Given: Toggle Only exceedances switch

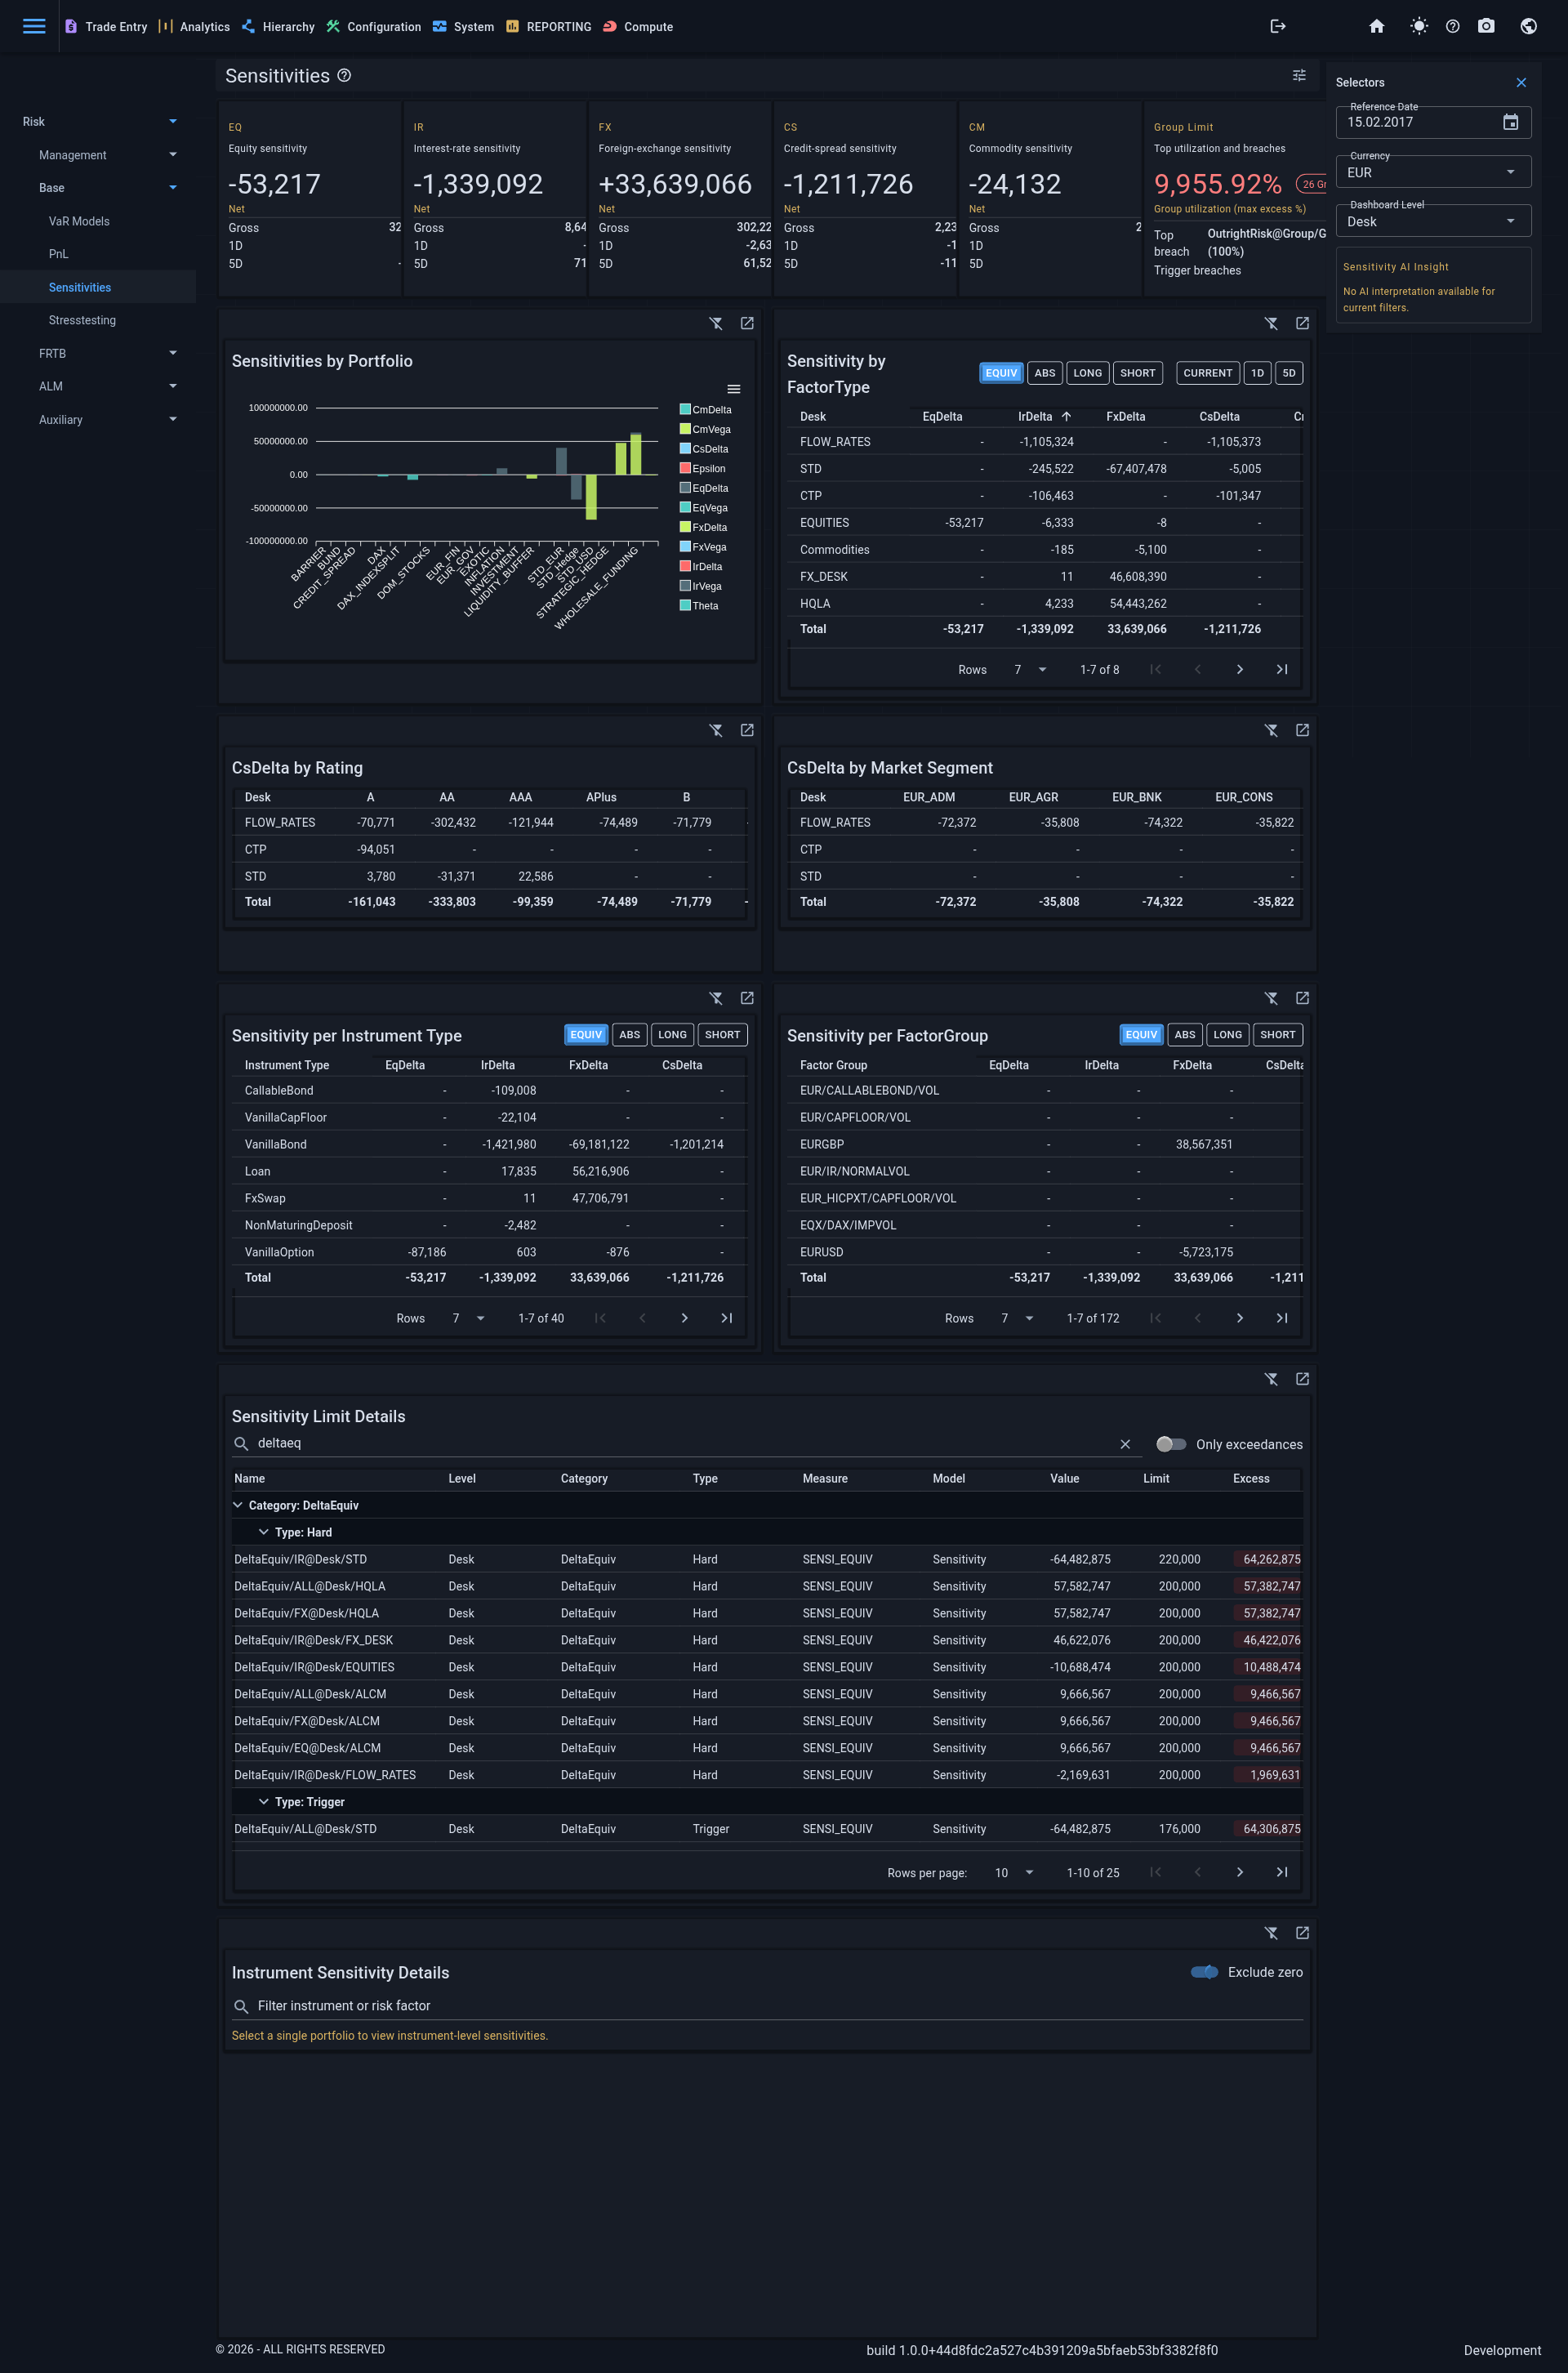Looking at the screenshot, I should [1171, 1444].
